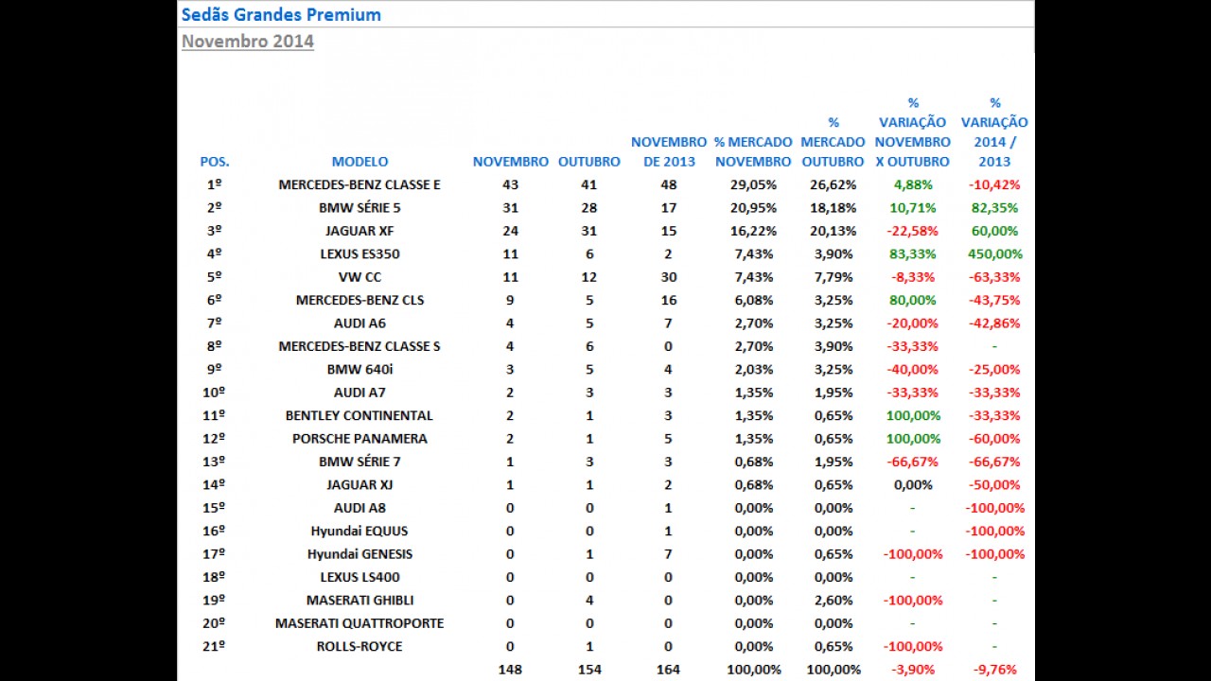Click model name 'MERCEDES-BENZ CLS'
Screen dimensions: 1211x681
click(x=360, y=300)
